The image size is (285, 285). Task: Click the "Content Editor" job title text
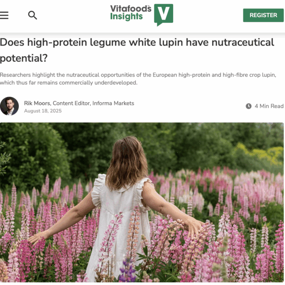(x=71, y=103)
